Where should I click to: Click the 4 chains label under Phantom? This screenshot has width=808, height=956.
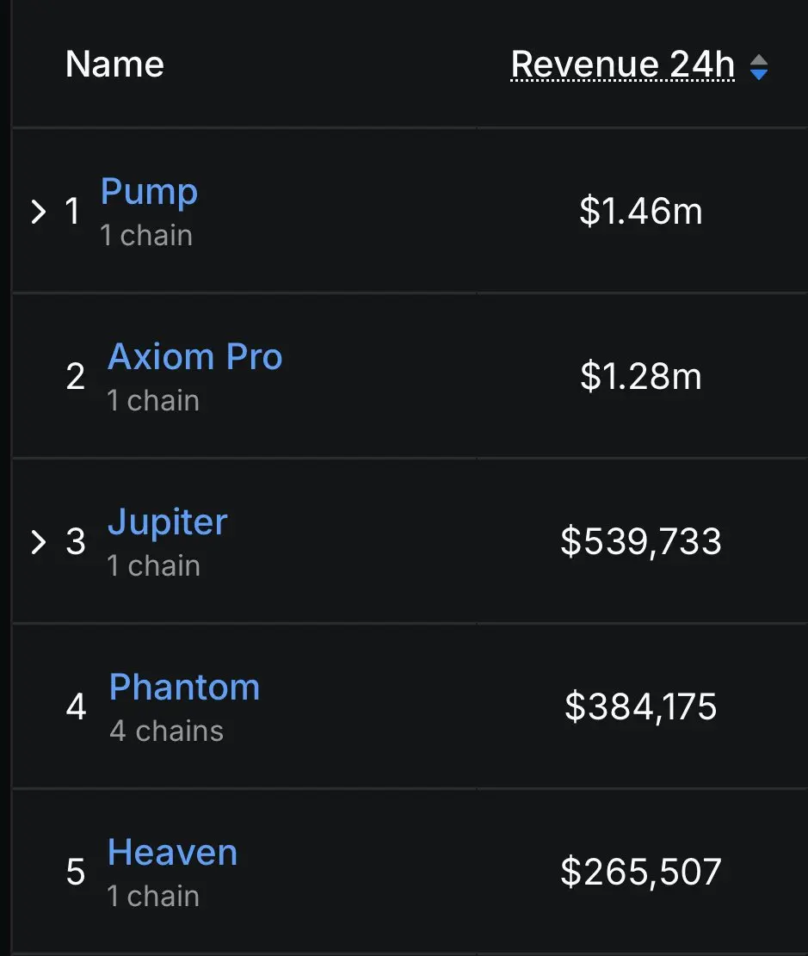pos(166,731)
